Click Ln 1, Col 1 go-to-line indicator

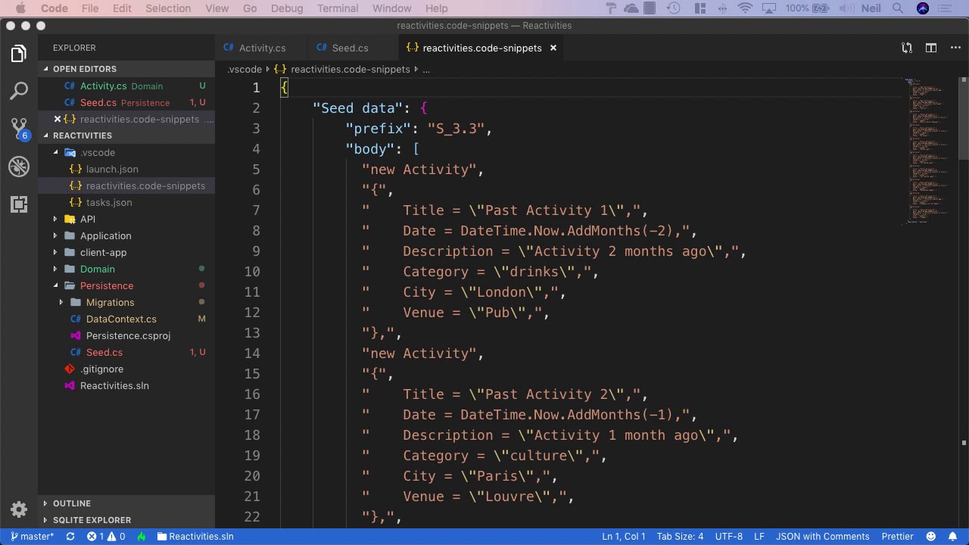(x=624, y=536)
